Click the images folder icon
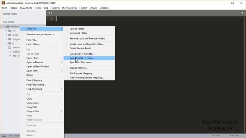This screenshot has width=246, height=138. [10, 39]
